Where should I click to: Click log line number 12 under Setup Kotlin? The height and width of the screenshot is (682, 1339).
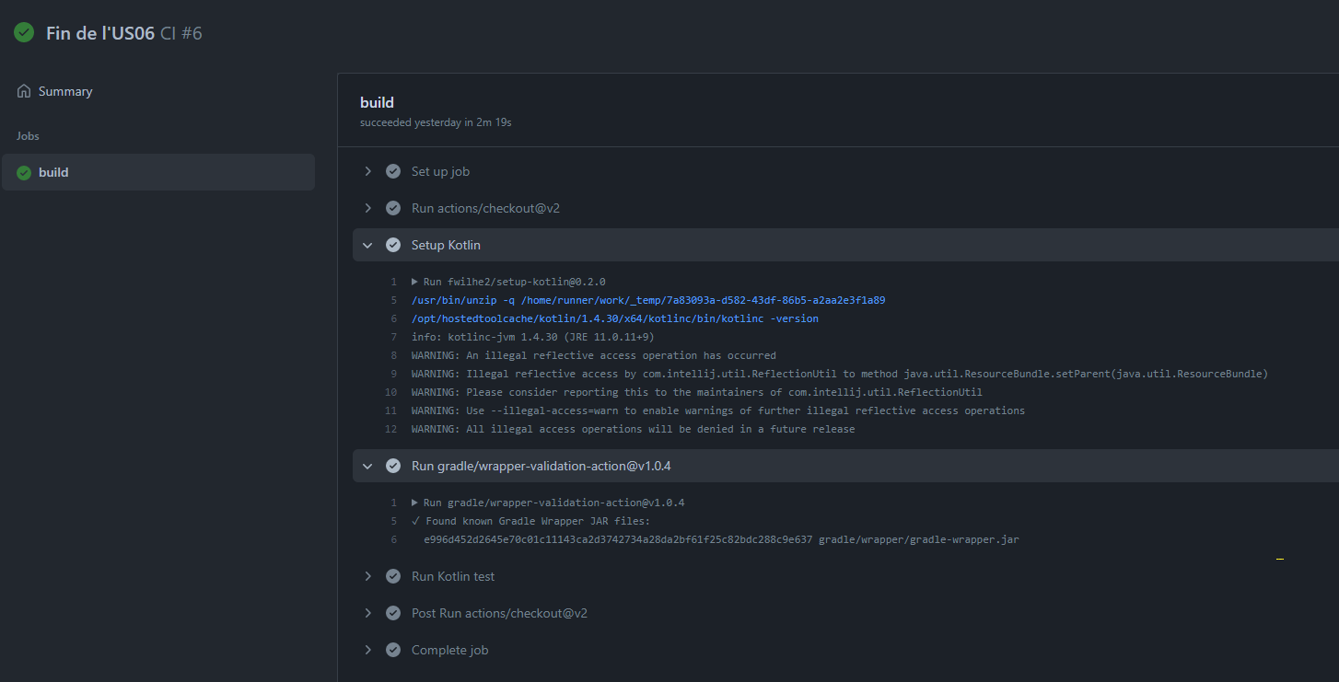coord(391,429)
